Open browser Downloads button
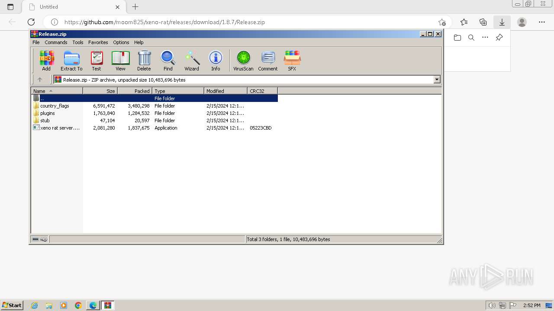 point(502,22)
